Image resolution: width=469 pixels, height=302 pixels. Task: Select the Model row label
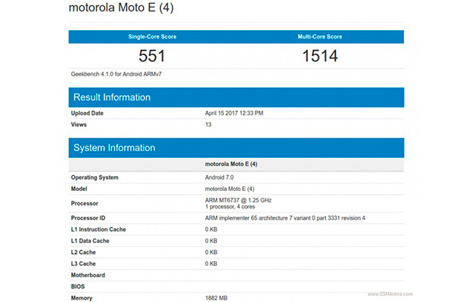pos(80,187)
